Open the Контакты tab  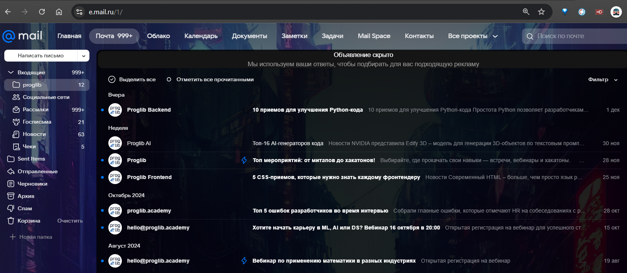click(x=419, y=36)
